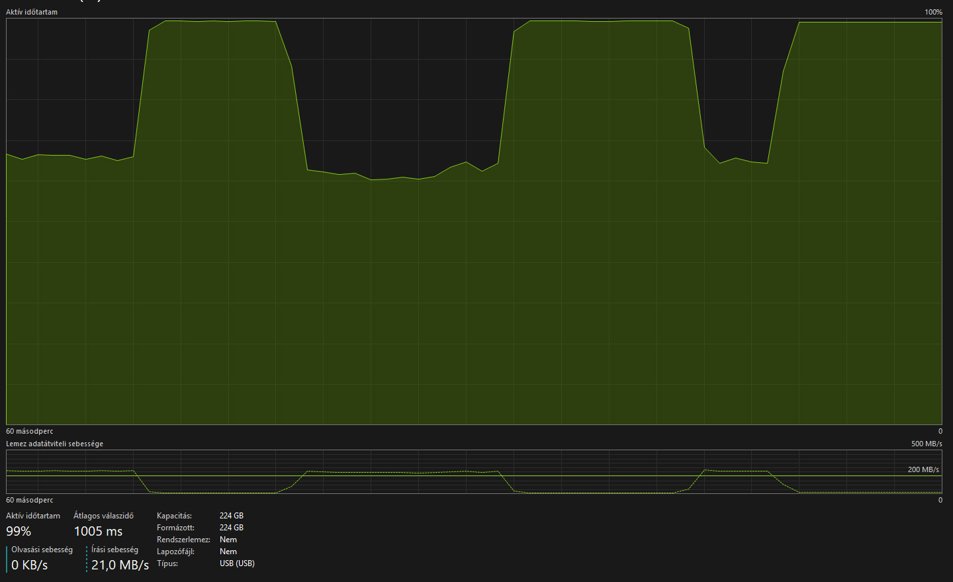Select the 224 GB capacity value
The width and height of the screenshot is (953, 582).
(232, 516)
